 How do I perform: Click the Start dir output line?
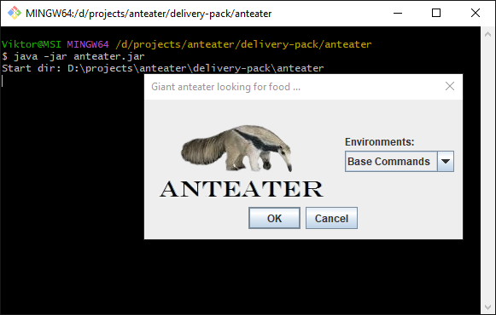(x=163, y=68)
